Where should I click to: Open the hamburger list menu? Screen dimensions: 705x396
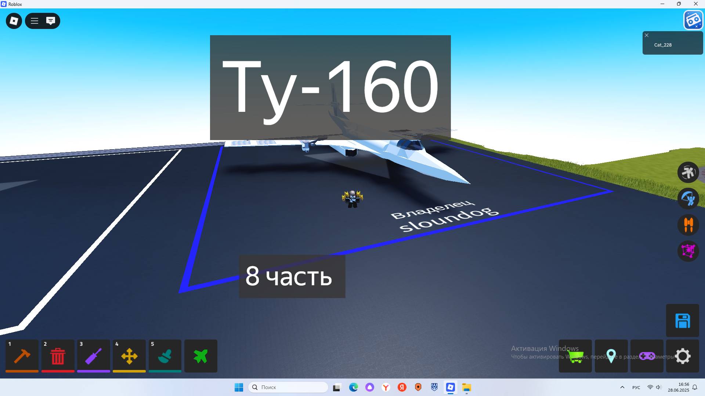(x=35, y=21)
